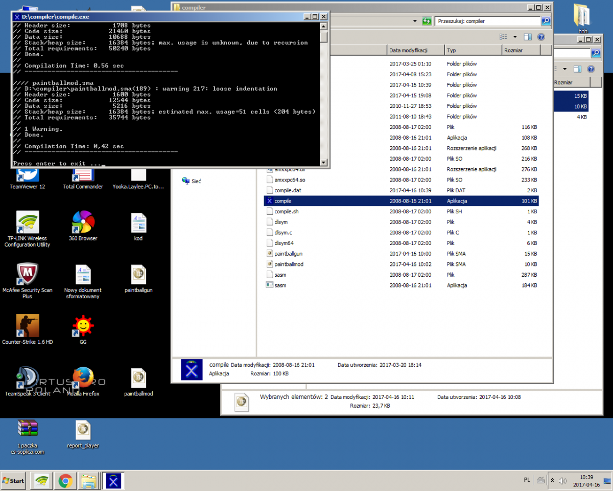
Task: Sort files by the Typ column header
Action: point(471,50)
